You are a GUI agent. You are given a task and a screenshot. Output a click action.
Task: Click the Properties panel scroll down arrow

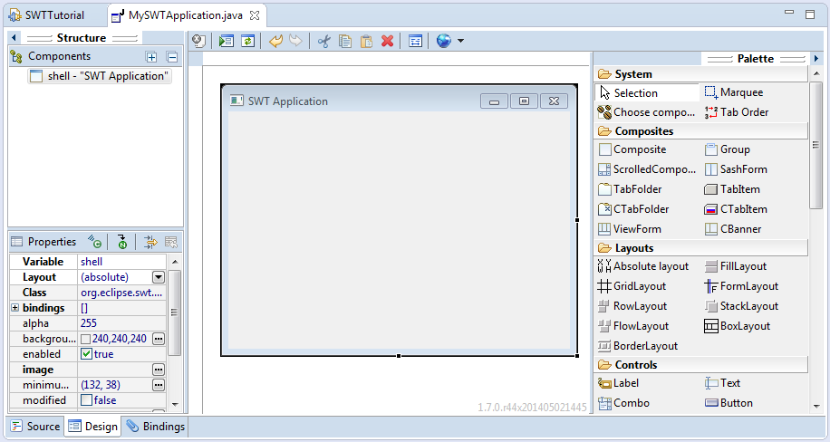pos(175,405)
